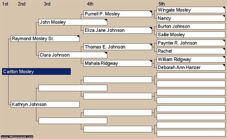This screenshot has height=139, width=227.
Task: Click the corner marker on Wingate Mosley box
Action: click(224, 8)
